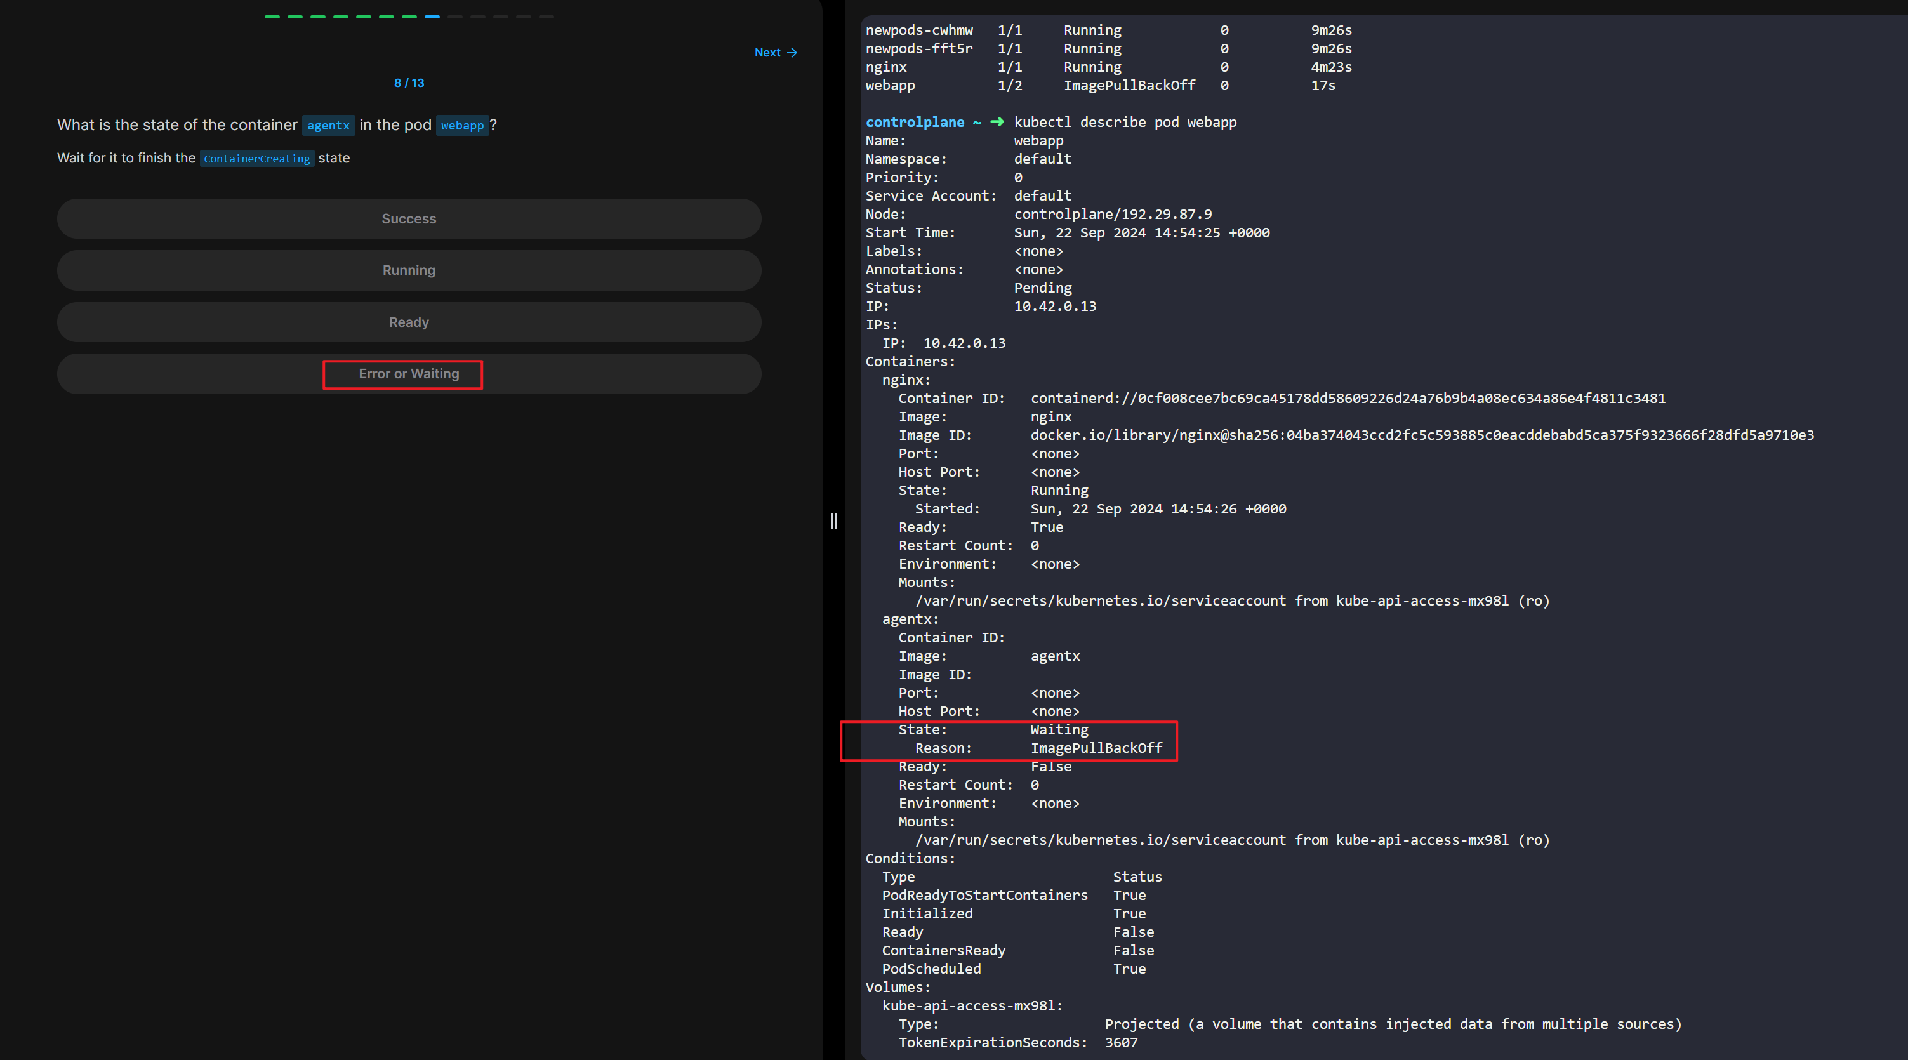Click the first green progress segment
The image size is (1908, 1060).
pyautogui.click(x=272, y=17)
